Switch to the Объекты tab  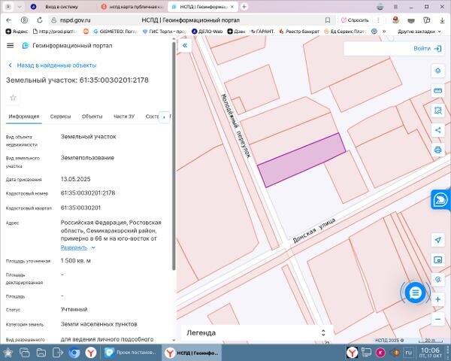click(x=92, y=117)
